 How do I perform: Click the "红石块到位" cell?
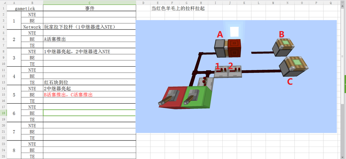point(90,82)
